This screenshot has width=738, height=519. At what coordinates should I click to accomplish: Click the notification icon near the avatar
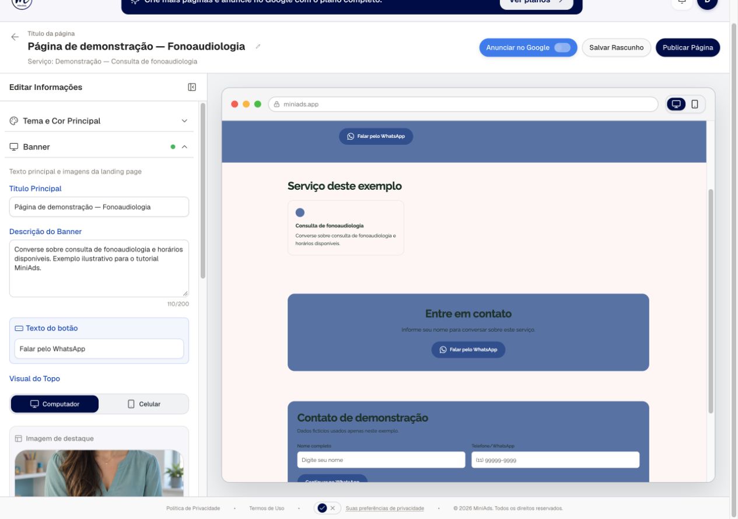tap(681, 3)
